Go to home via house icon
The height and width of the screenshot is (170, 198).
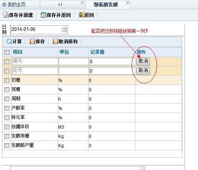4,4
